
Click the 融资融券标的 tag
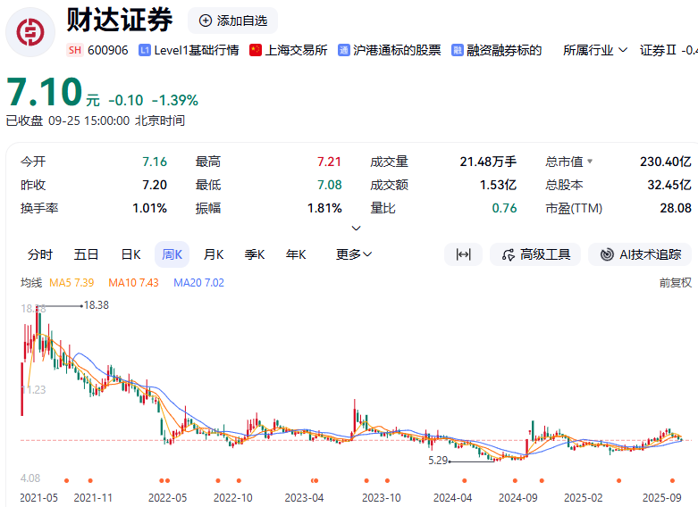[x=497, y=50]
